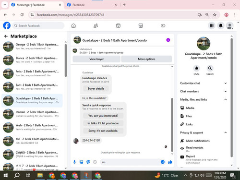Screen dimensions: 240x180
Task: Send a voice clip with microphone icon
Action: (x=74, y=162)
